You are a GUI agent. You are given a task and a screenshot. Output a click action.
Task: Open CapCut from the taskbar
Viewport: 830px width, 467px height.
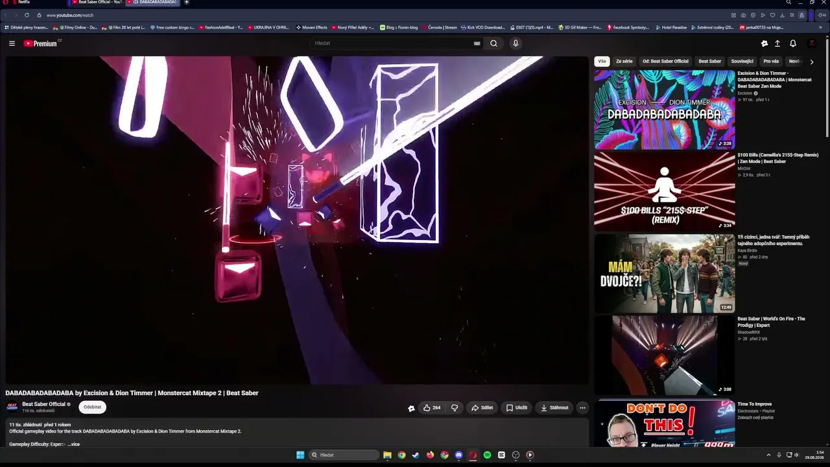pos(501,455)
